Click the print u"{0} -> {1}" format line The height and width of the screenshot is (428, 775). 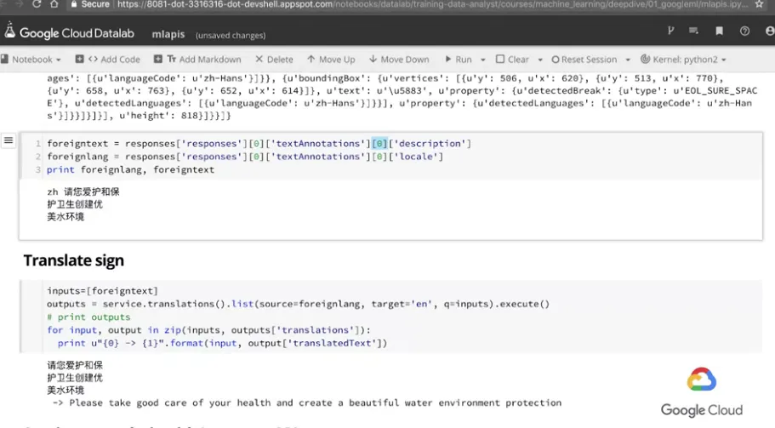222,343
